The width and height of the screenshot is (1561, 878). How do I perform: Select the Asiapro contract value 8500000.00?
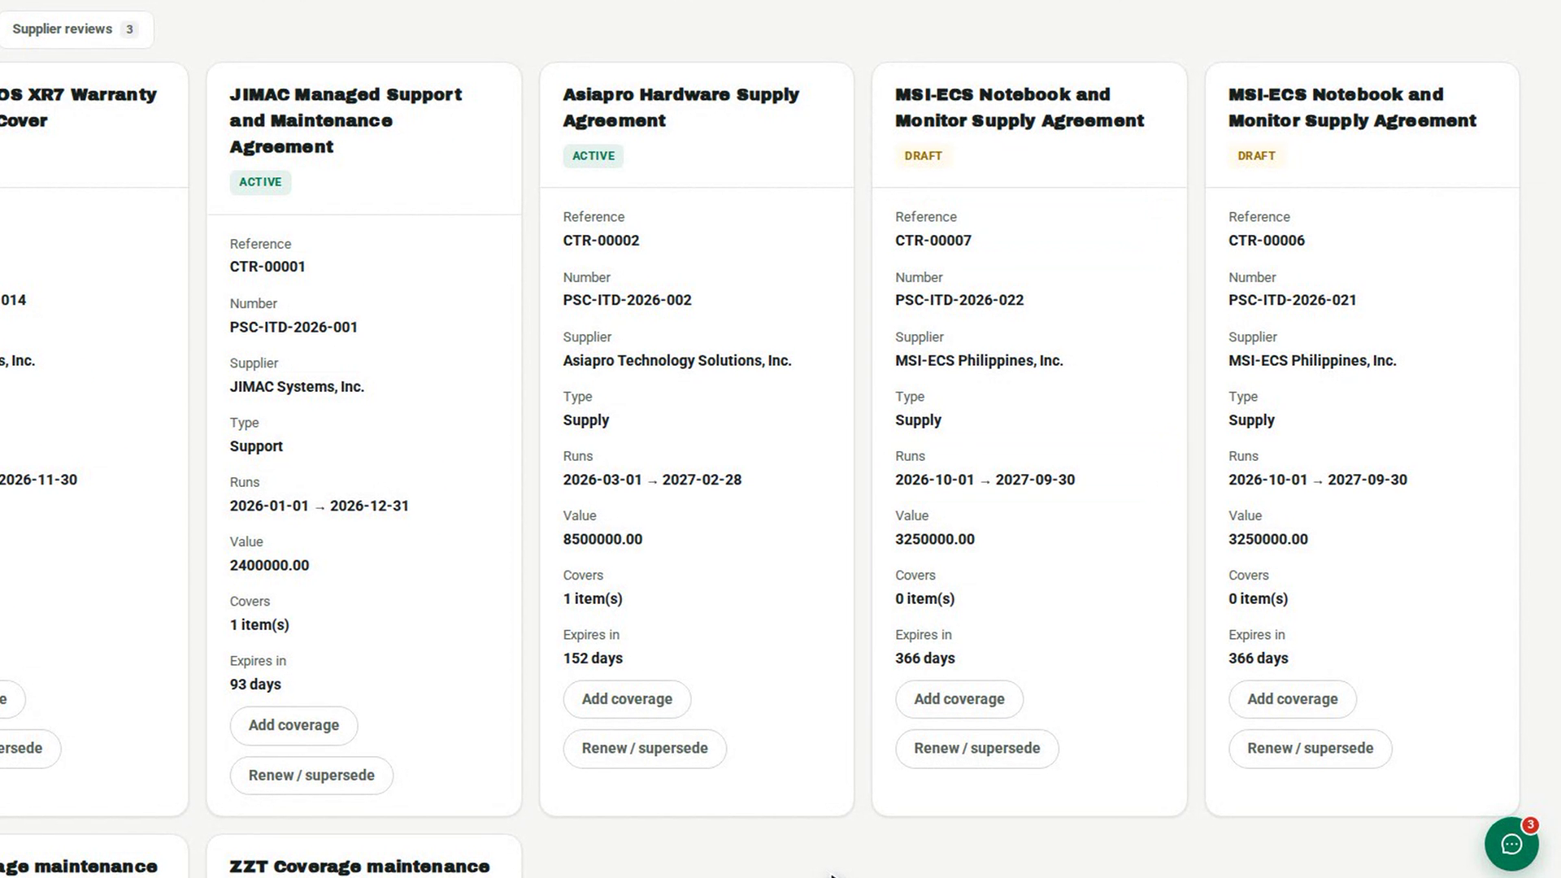tap(602, 539)
